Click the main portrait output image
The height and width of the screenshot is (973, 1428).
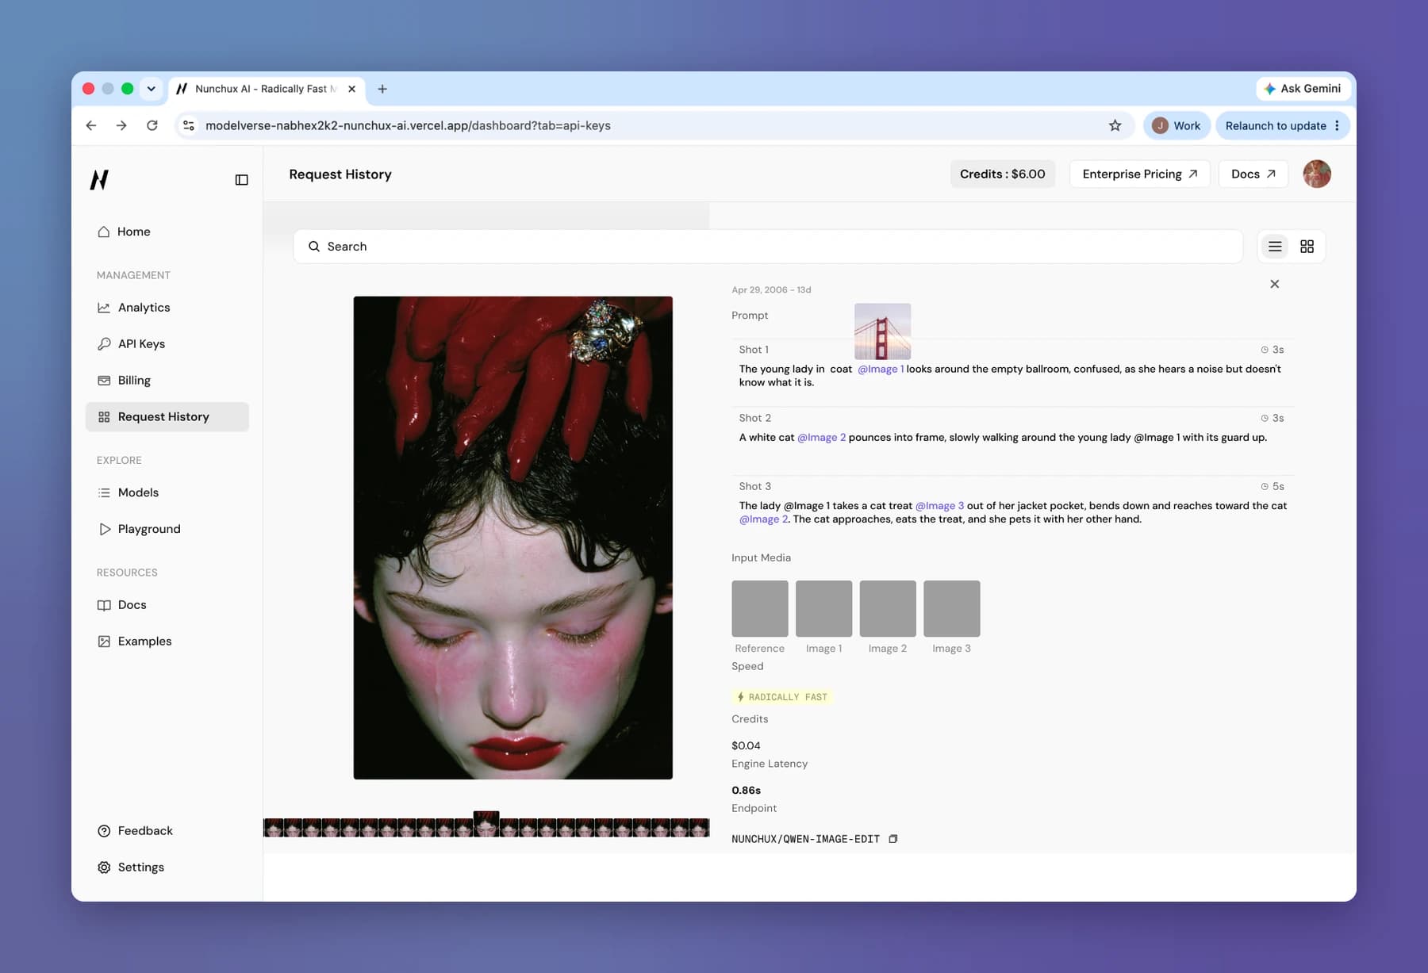pyautogui.click(x=512, y=538)
